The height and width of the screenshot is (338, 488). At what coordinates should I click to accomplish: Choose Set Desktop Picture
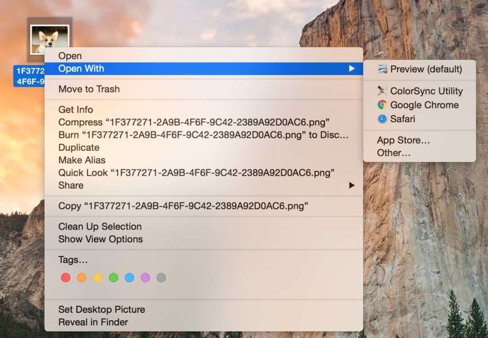pos(102,309)
